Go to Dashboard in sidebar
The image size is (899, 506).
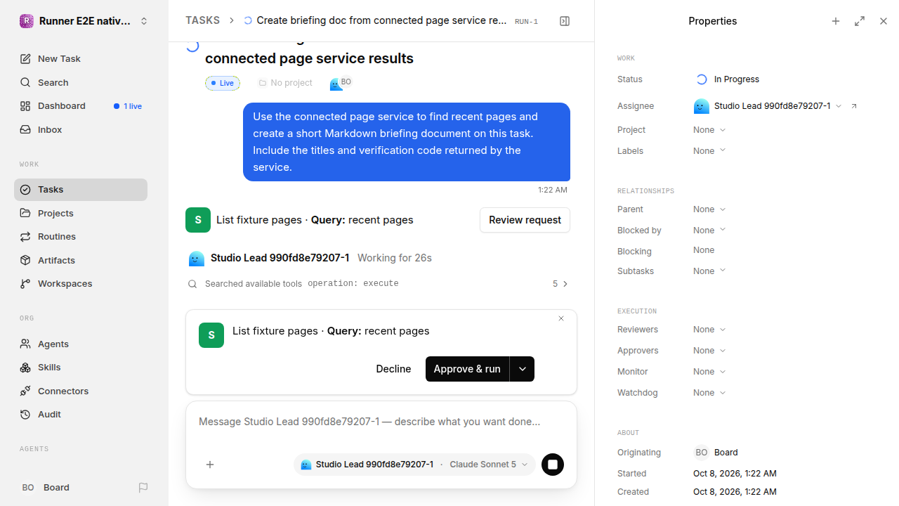click(81, 106)
